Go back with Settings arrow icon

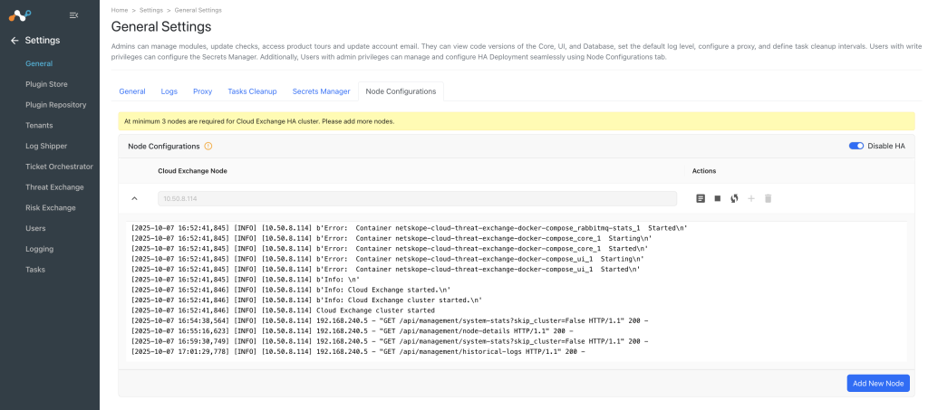click(x=14, y=40)
